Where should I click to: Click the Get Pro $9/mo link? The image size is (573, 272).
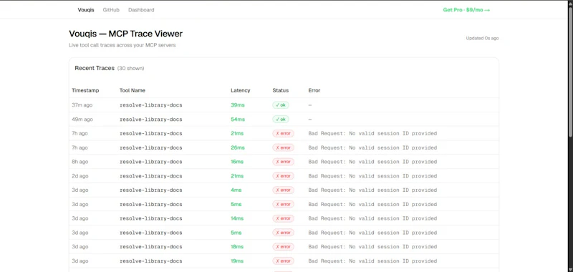(466, 10)
